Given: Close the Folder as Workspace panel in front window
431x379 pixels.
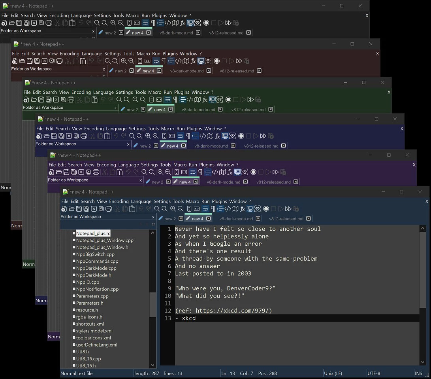Looking at the screenshot, I should 153,217.
